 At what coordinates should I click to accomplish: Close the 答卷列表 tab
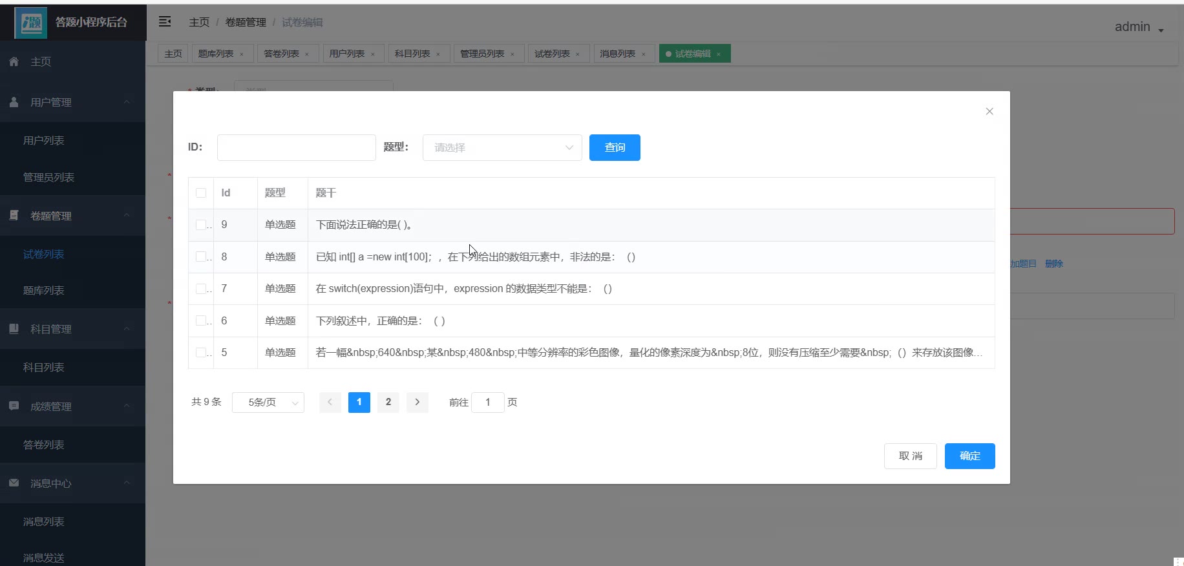click(x=307, y=54)
